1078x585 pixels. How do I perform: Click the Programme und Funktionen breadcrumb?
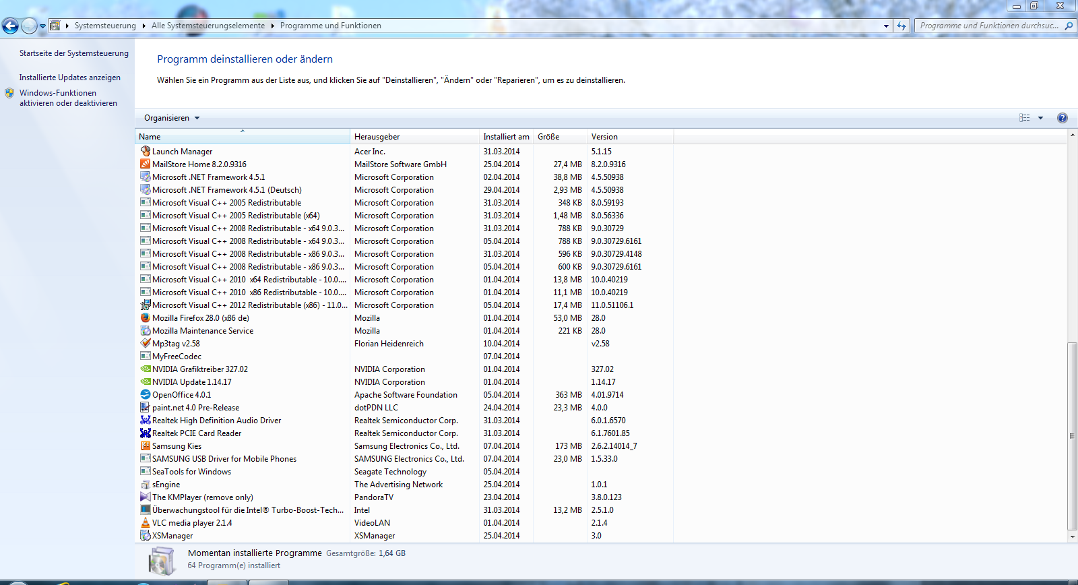[330, 26]
